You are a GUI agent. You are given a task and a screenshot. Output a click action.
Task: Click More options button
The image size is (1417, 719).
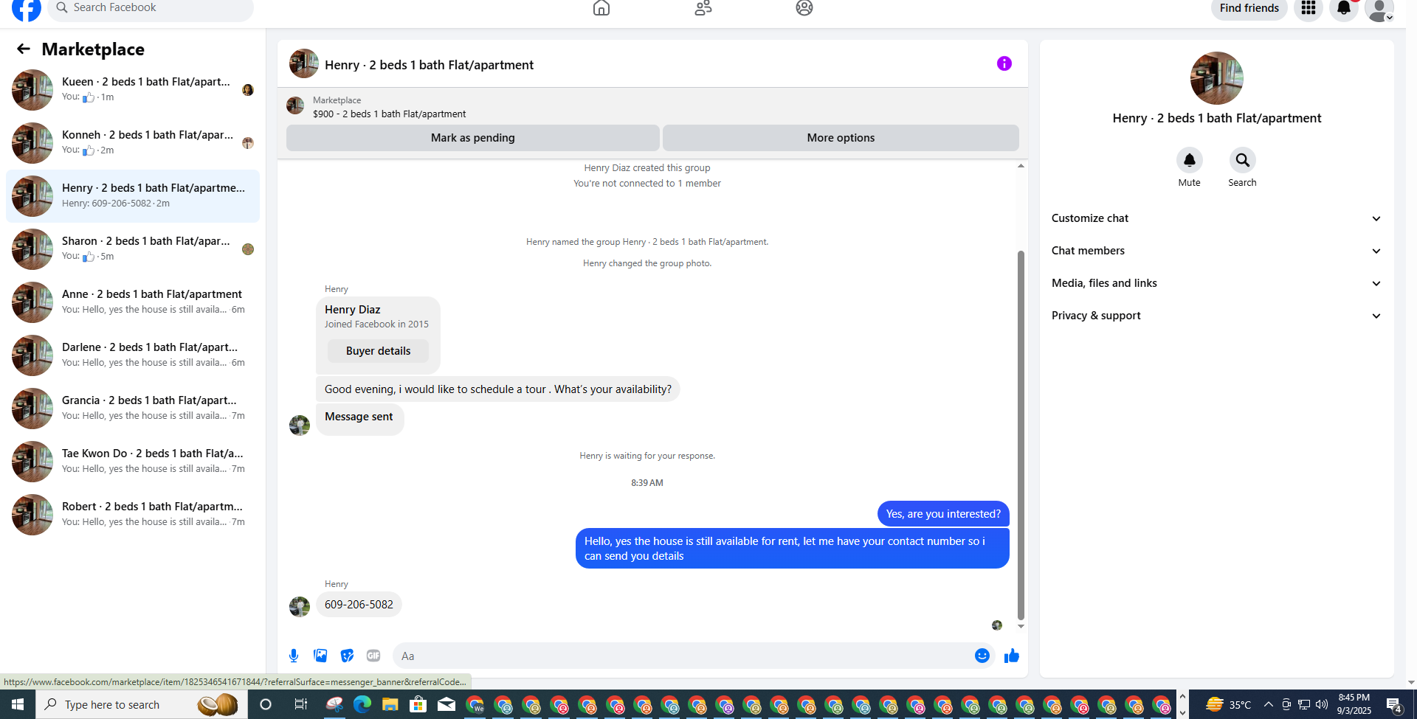coord(841,138)
